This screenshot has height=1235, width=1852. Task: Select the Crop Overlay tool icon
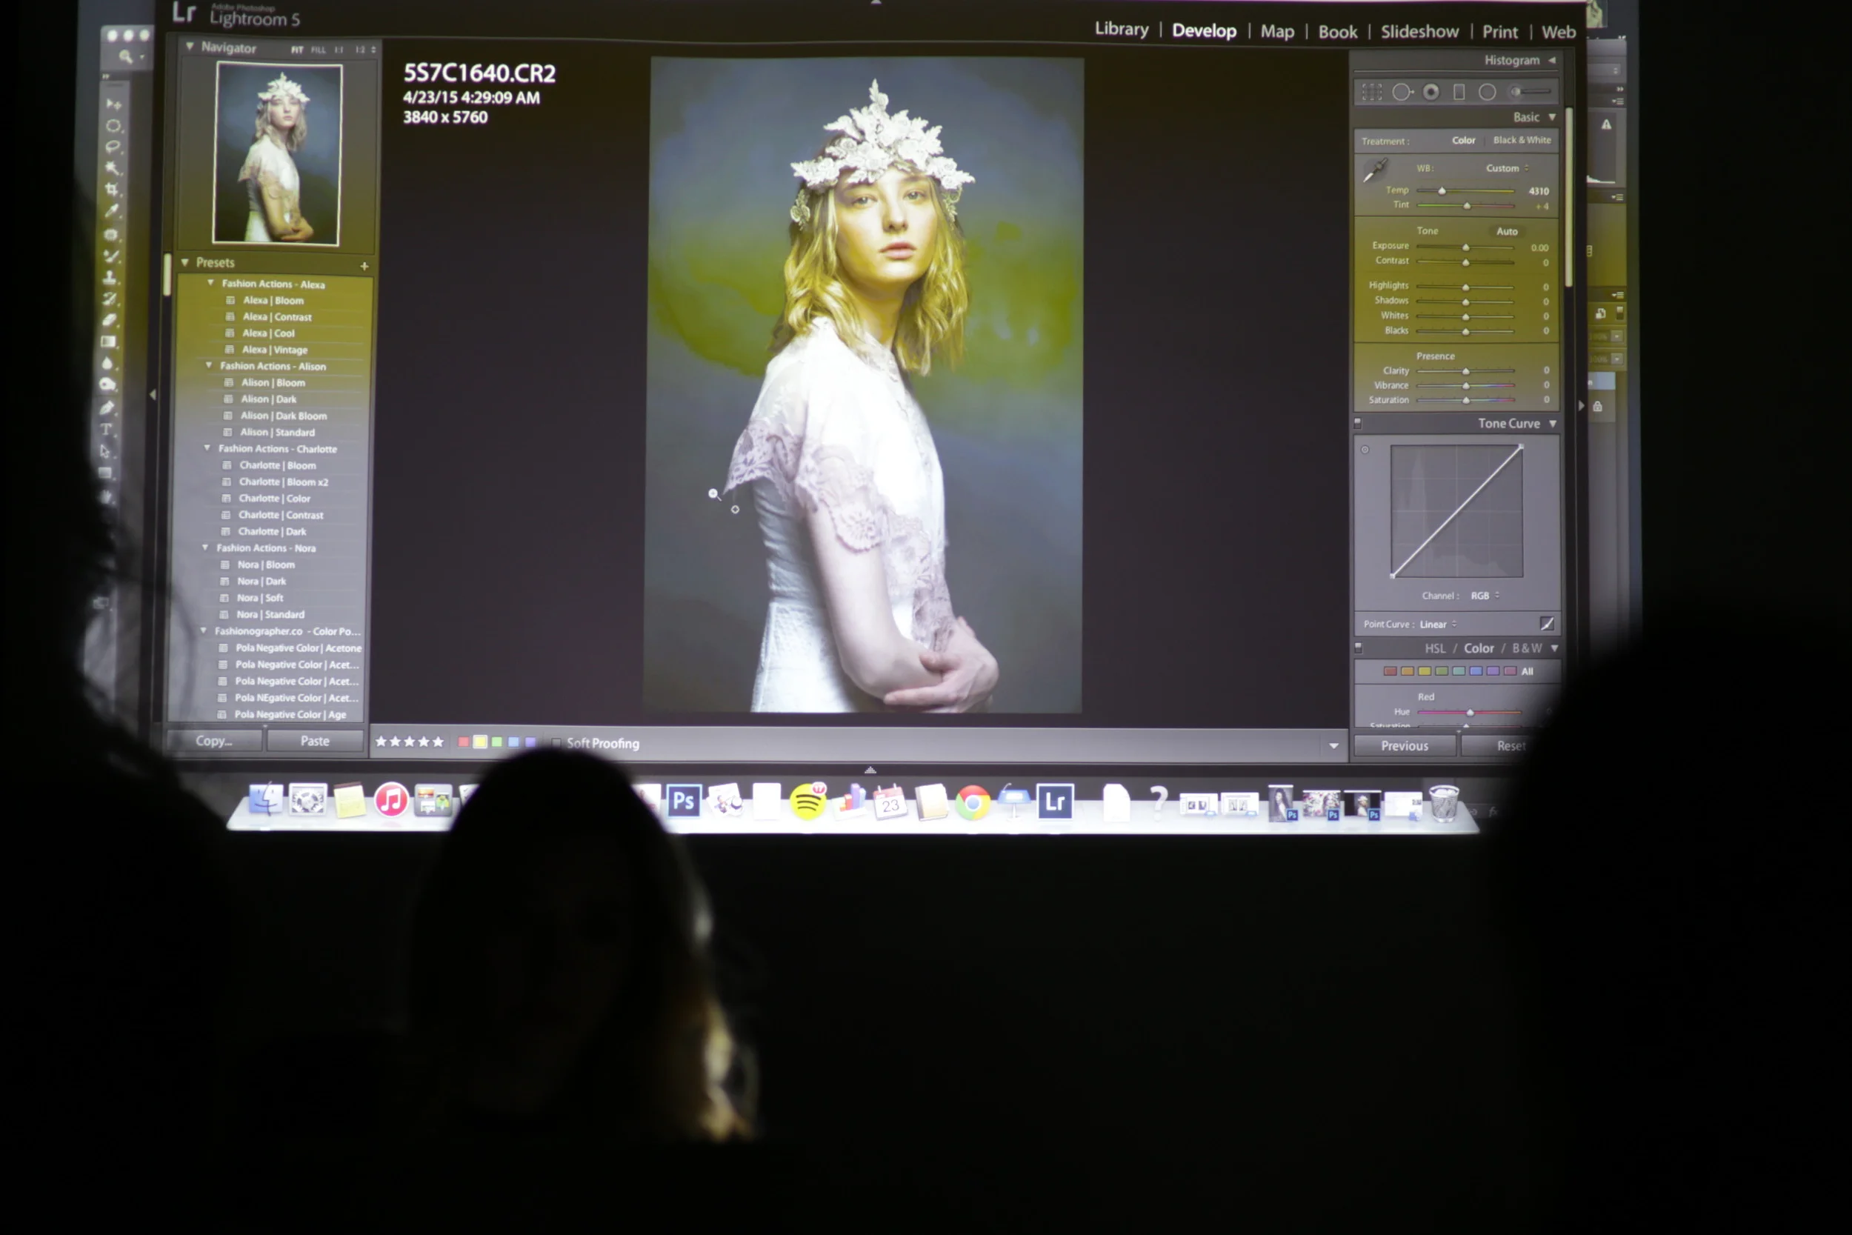tap(1372, 92)
